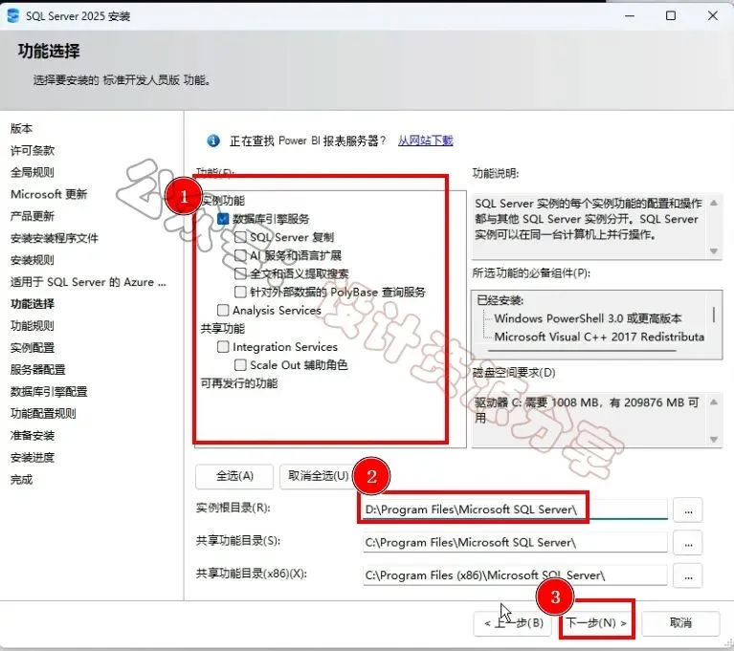Select 功能选择 step in the sidebar

coord(33,304)
